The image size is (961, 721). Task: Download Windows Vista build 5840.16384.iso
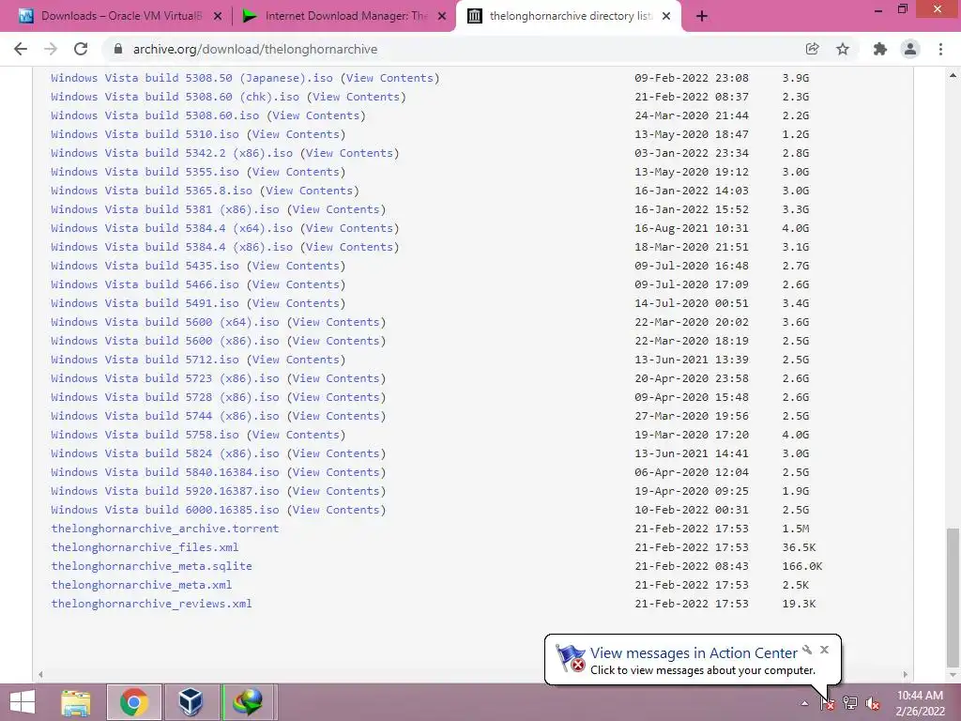pyautogui.click(x=165, y=473)
